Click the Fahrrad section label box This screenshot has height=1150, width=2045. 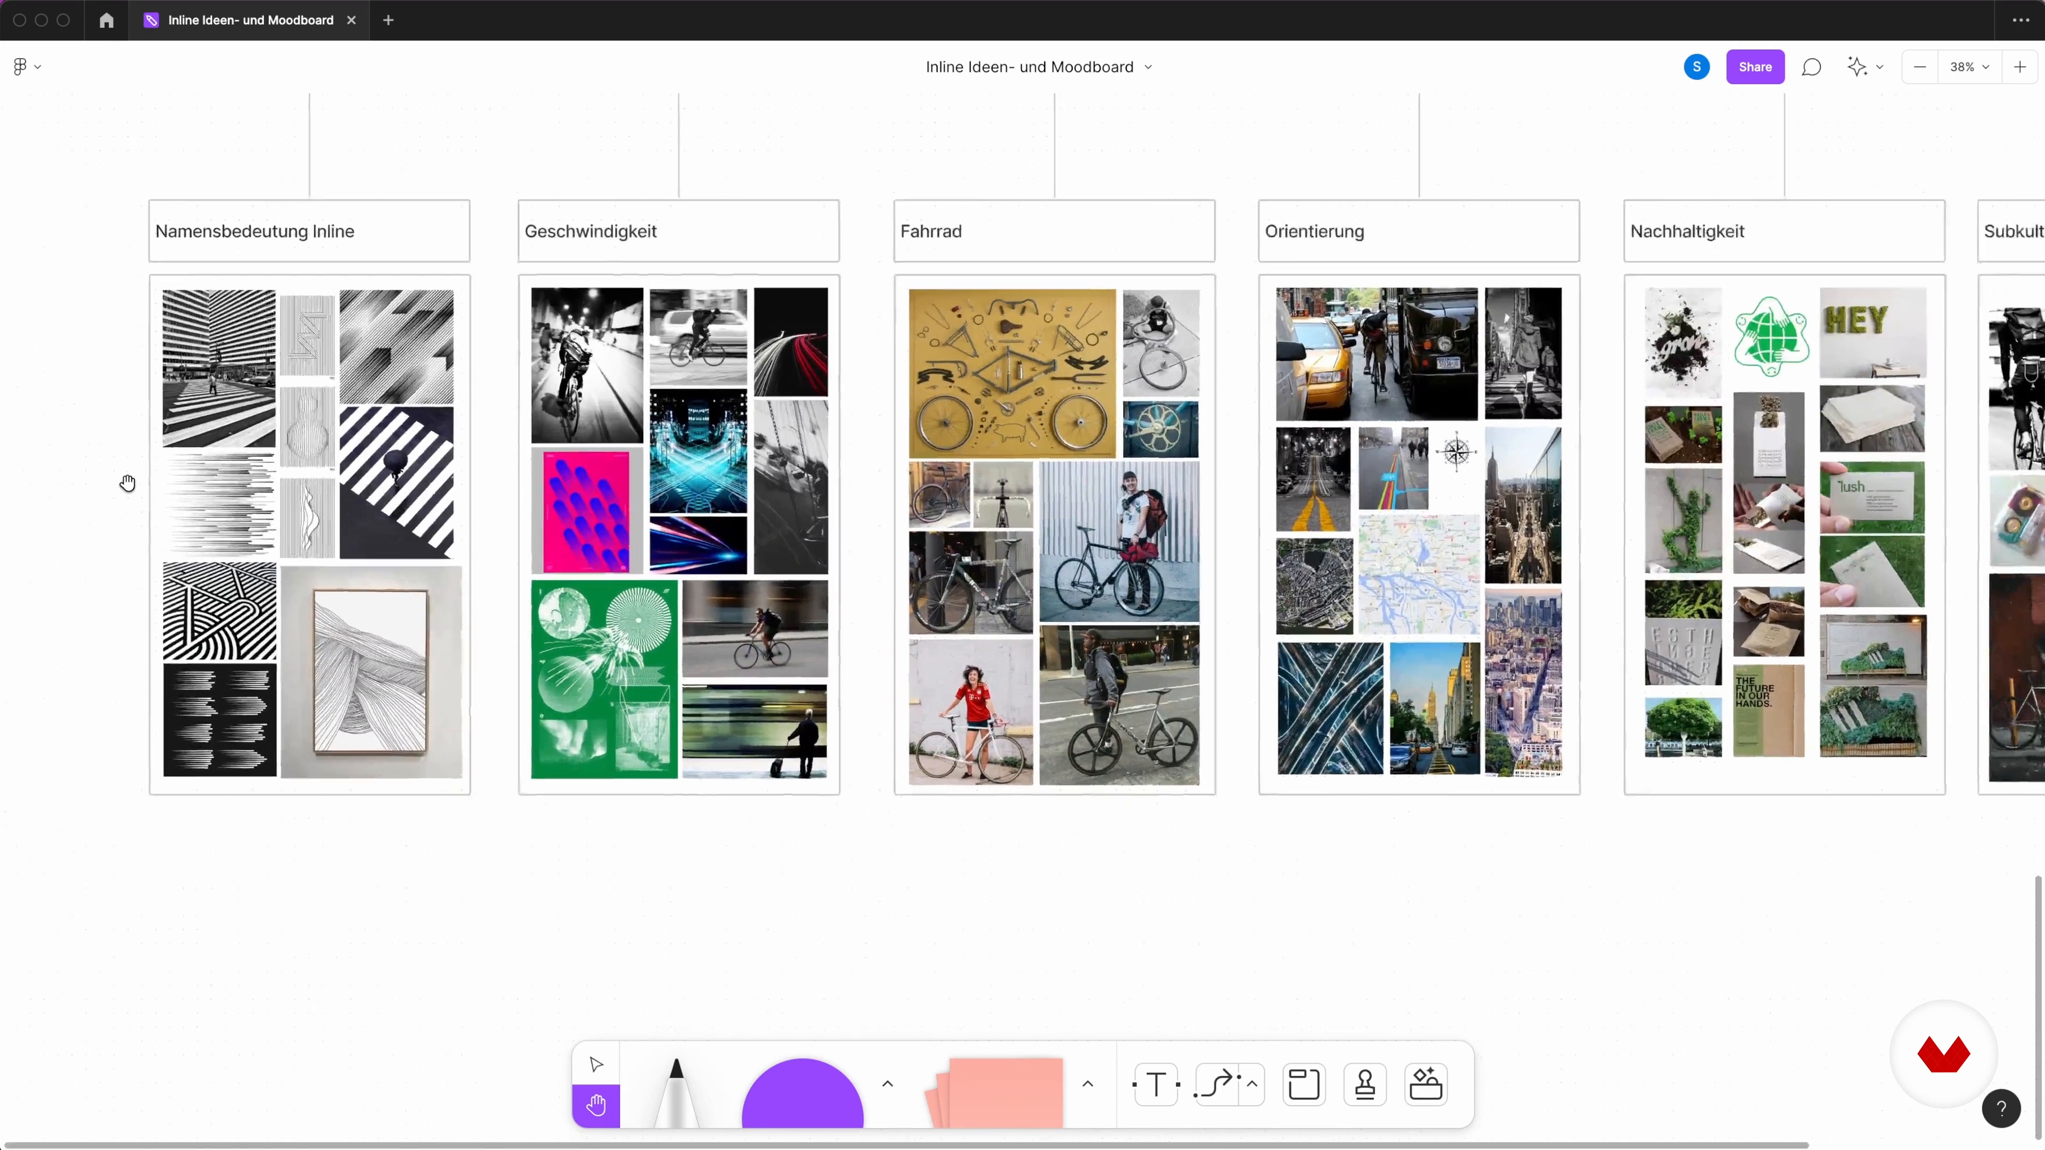click(1053, 231)
